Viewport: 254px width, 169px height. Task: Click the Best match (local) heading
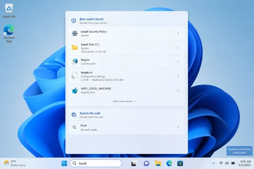[91, 19]
